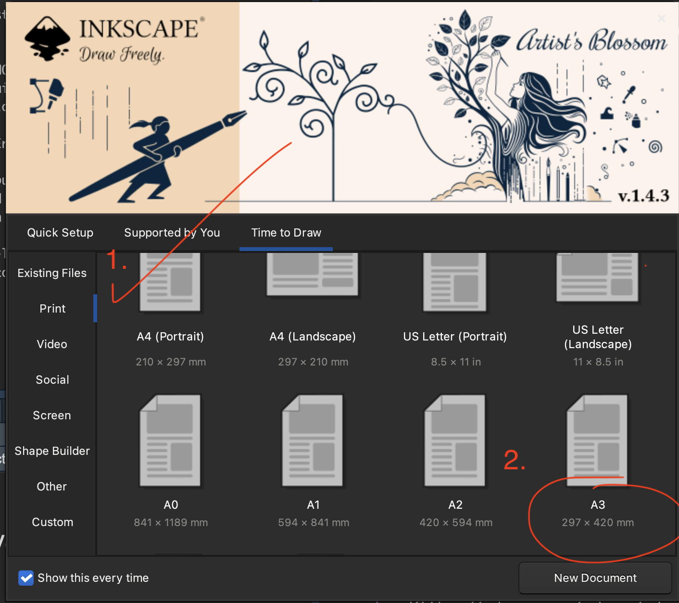
Task: Uncheck the Show this every time checkbox
Action: tap(26, 578)
